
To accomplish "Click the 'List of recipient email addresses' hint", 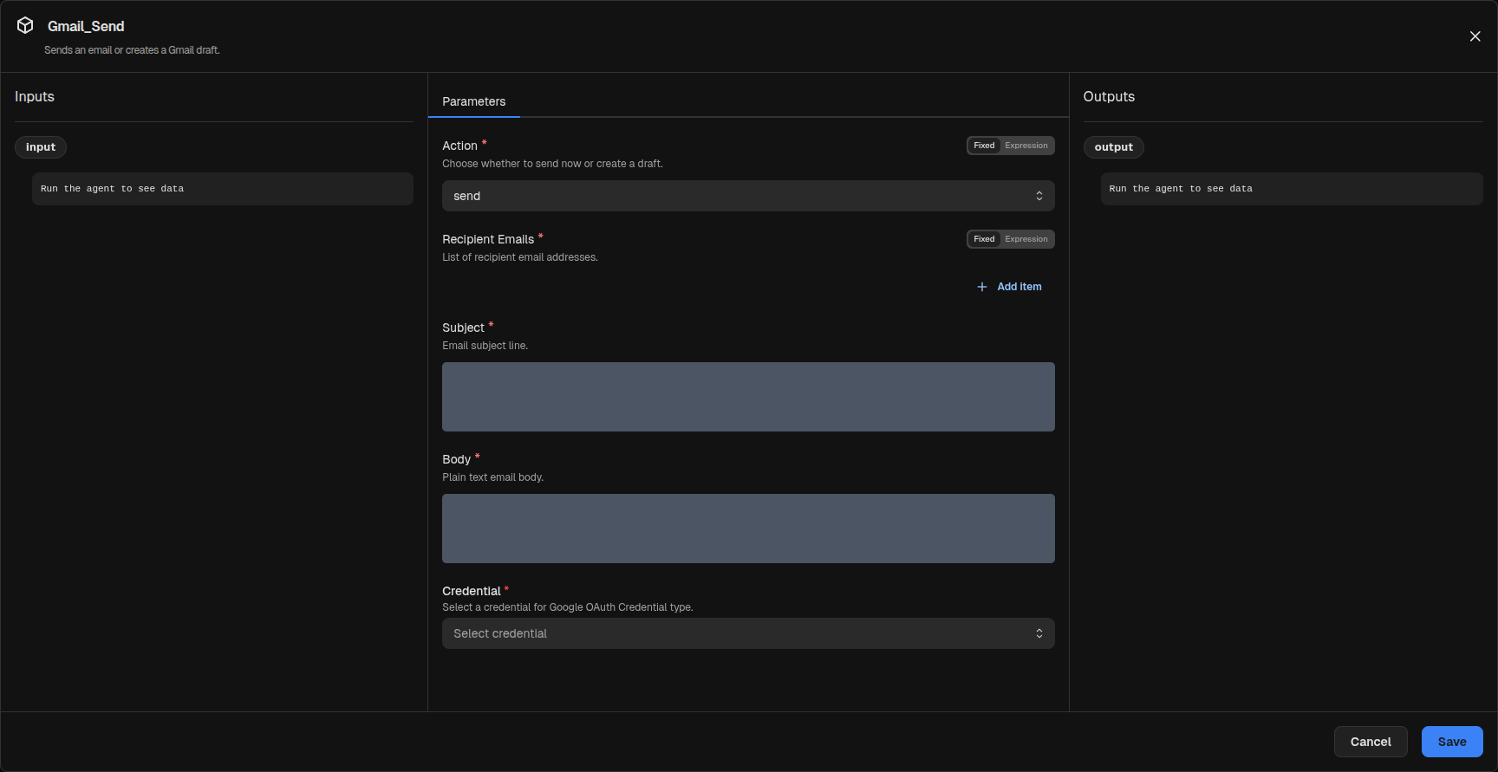I will click(520, 257).
